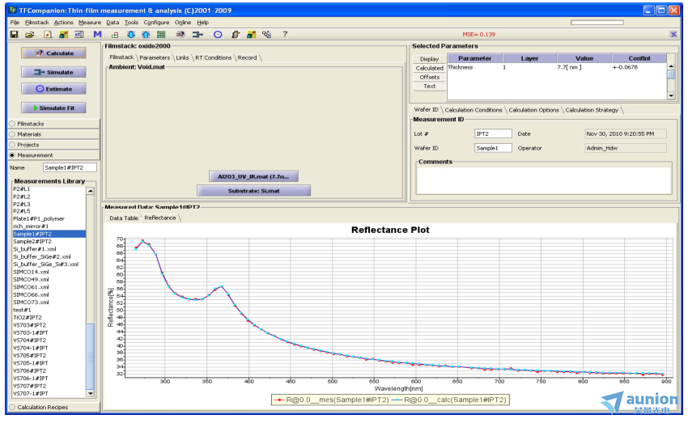Click the clipboard paste toolbar icon
688x423 pixels.
236,34
